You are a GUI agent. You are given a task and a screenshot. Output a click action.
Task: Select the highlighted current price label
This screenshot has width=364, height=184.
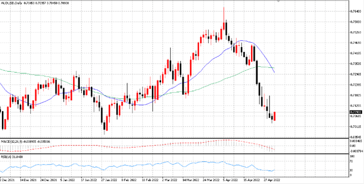355,112
